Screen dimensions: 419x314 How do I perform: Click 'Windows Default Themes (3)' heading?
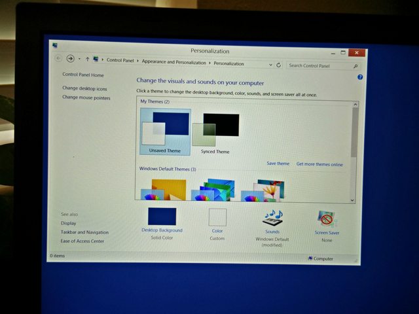point(168,169)
